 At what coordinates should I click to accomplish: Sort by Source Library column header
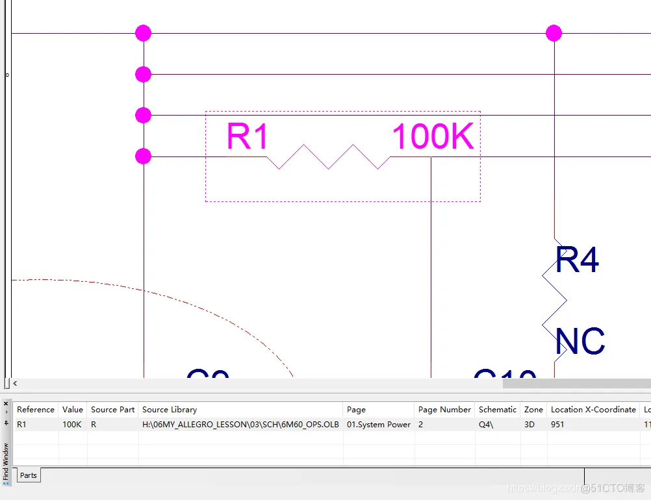pos(241,410)
